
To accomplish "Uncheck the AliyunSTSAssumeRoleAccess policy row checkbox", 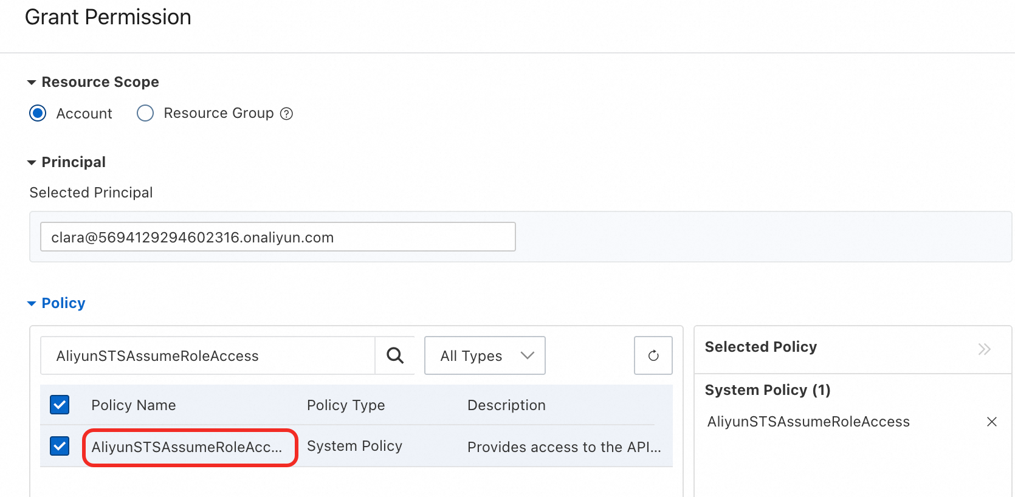I will (60, 446).
